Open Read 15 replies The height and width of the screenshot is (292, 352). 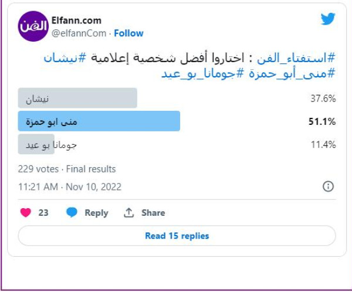[x=177, y=236]
